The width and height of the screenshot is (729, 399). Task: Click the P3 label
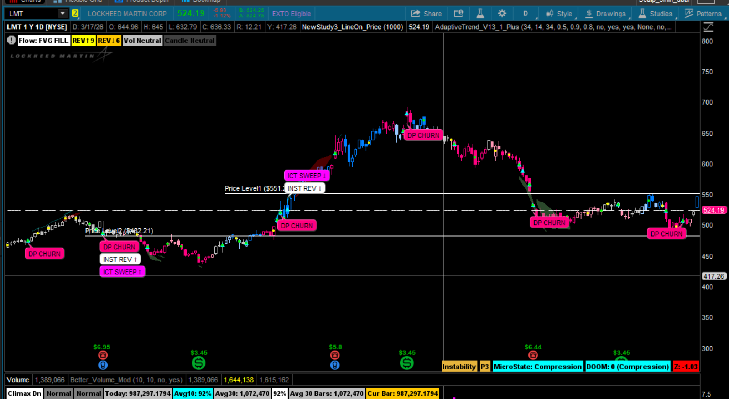point(484,367)
